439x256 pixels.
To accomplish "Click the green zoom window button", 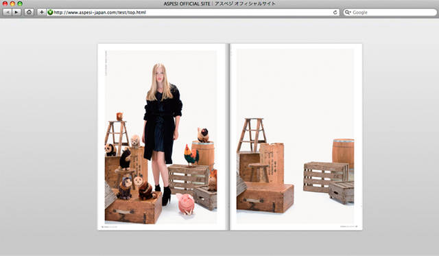I will (x=20, y=3).
